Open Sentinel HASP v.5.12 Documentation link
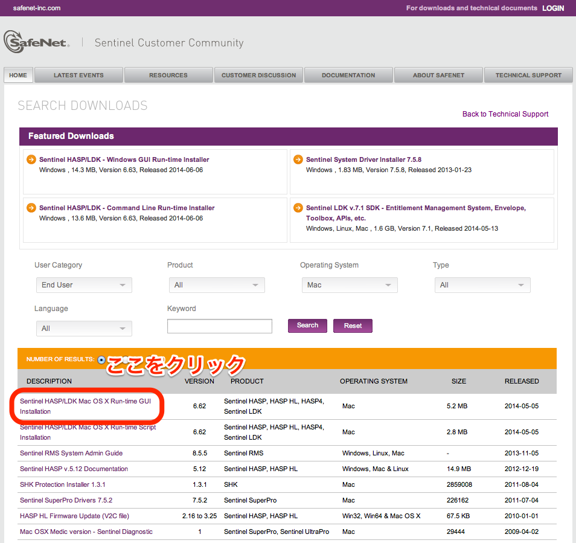 [x=74, y=469]
